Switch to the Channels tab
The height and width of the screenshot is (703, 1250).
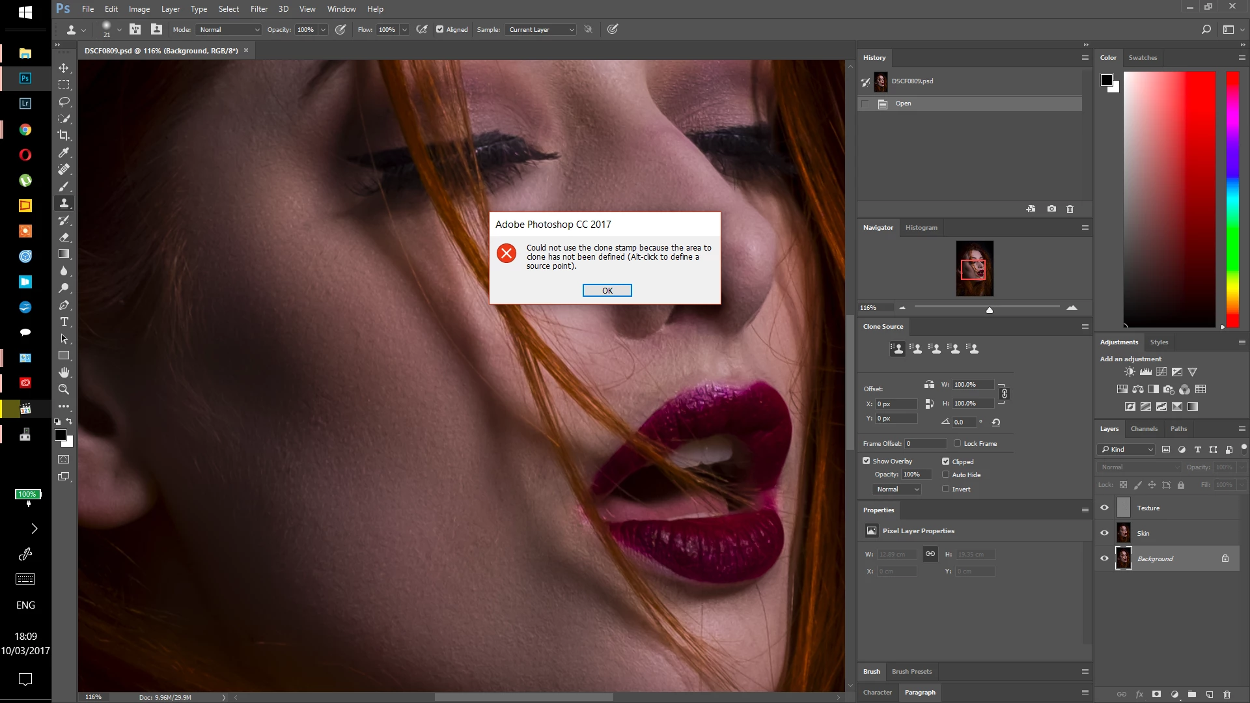[x=1144, y=428]
